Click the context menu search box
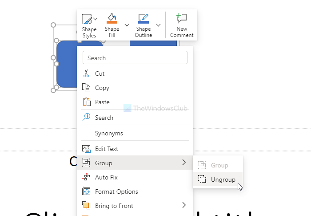This screenshot has width=311, height=216. coord(135,58)
